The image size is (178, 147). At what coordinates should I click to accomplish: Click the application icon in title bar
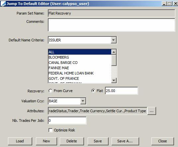point(3,4)
